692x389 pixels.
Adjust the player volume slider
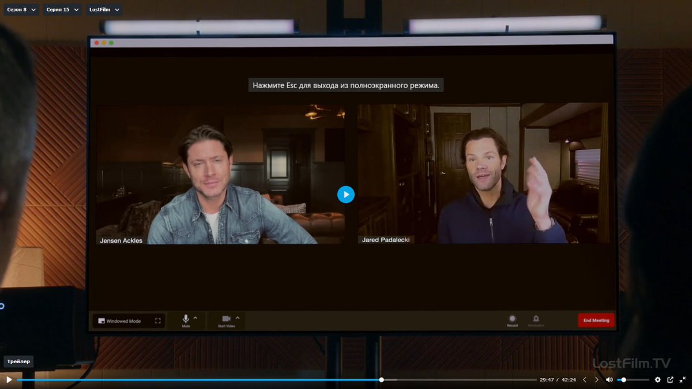(x=633, y=380)
